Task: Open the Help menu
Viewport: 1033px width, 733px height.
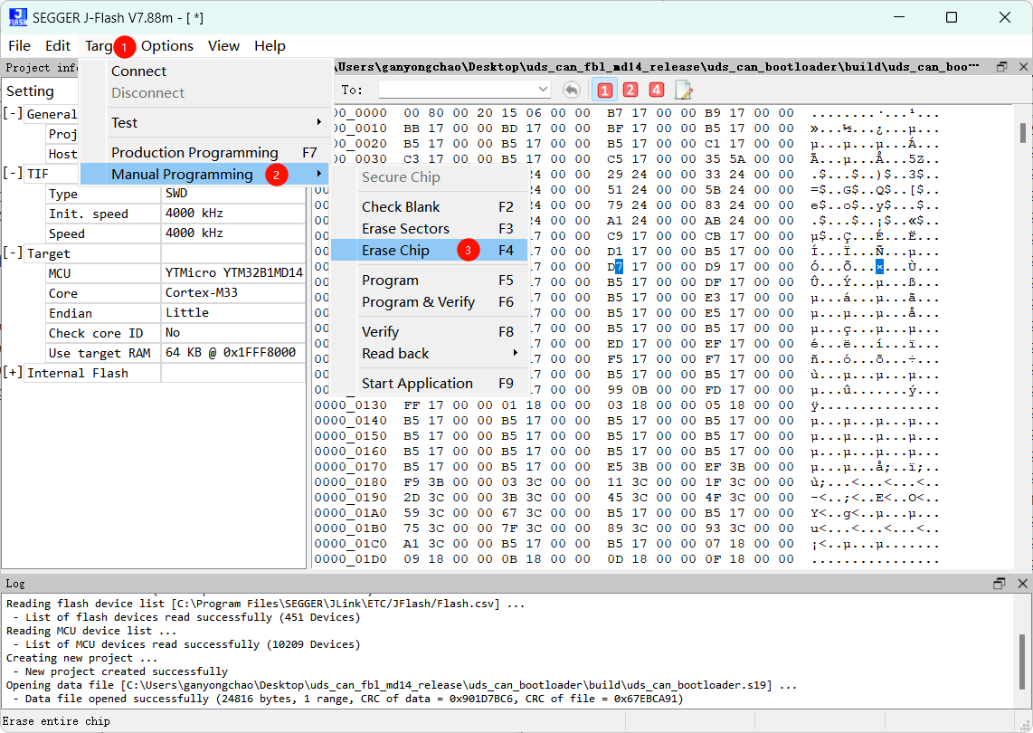Action: coord(270,46)
